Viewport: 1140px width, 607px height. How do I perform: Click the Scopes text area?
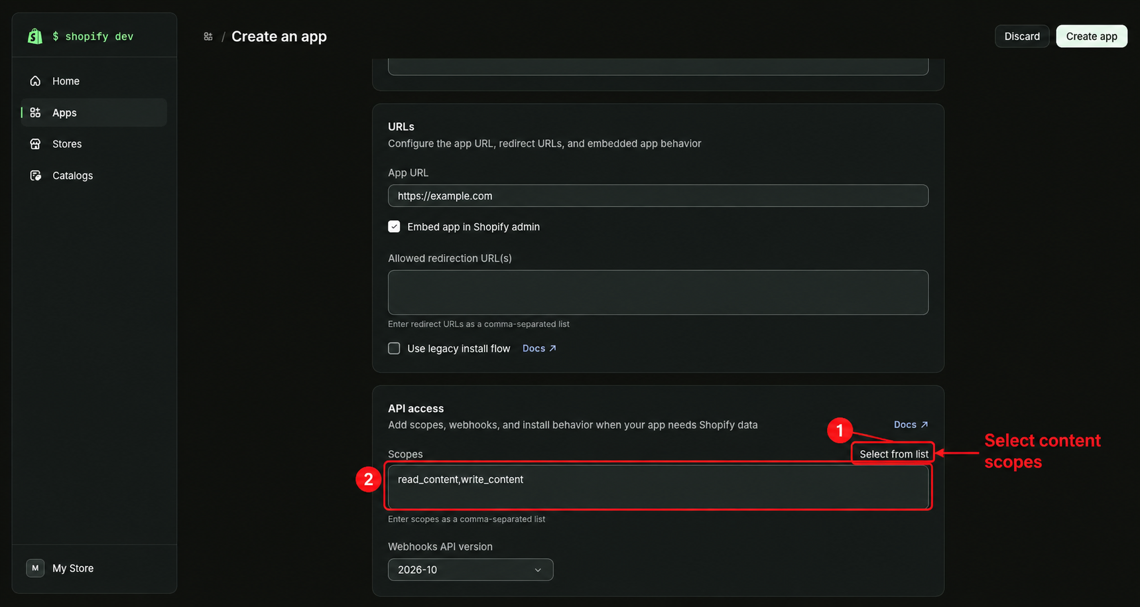(658, 487)
